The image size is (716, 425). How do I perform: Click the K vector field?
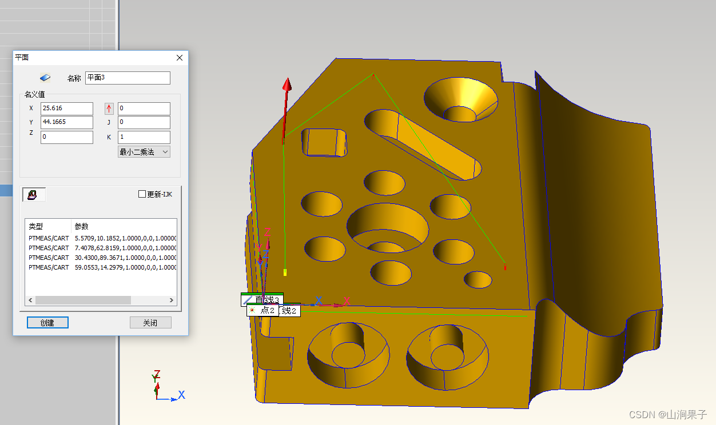click(144, 137)
